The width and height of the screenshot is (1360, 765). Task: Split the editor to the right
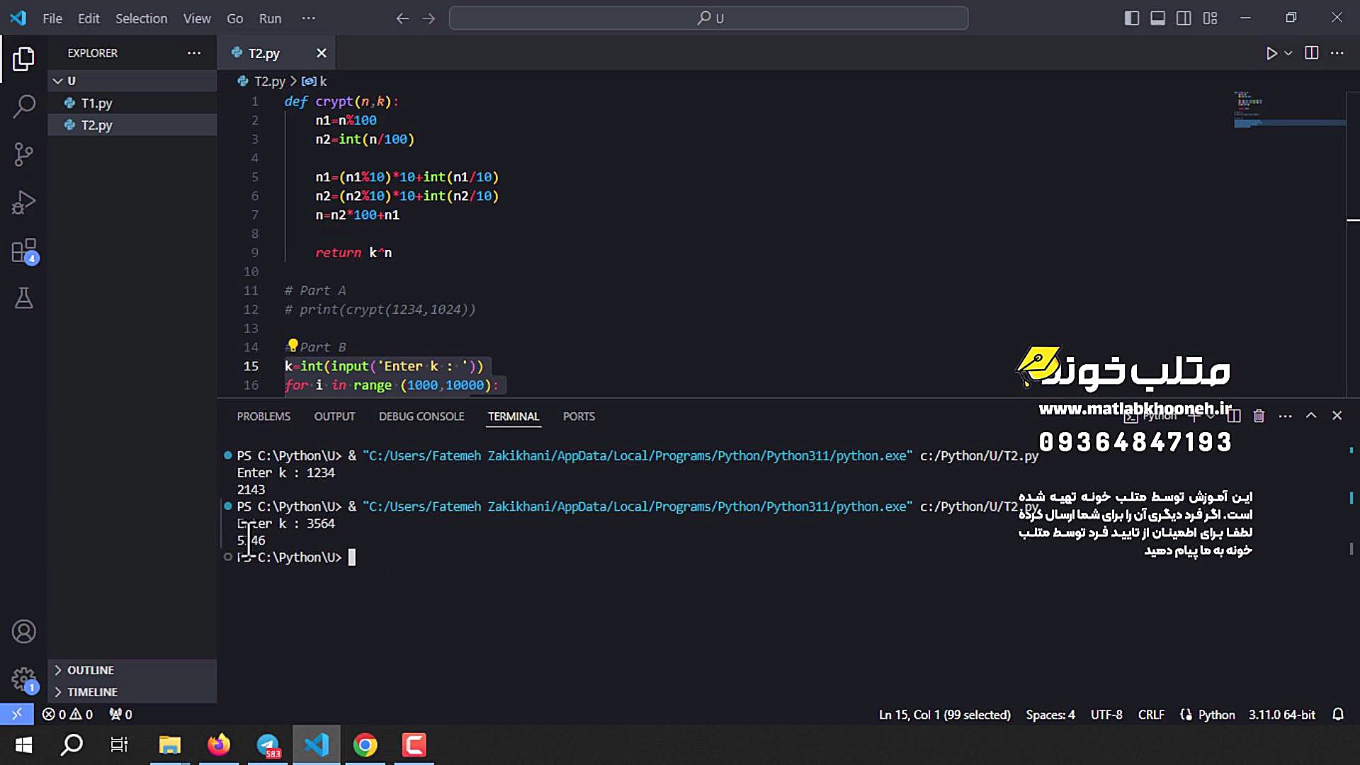coord(1312,53)
